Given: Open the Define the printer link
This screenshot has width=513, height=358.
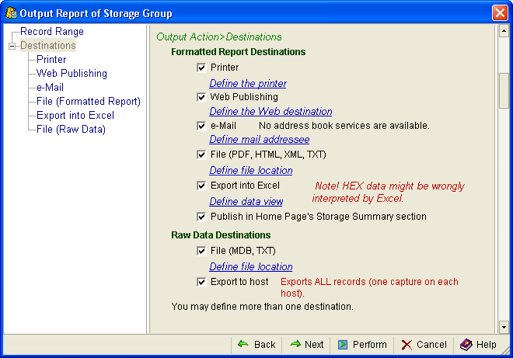Looking at the screenshot, I should click(248, 83).
